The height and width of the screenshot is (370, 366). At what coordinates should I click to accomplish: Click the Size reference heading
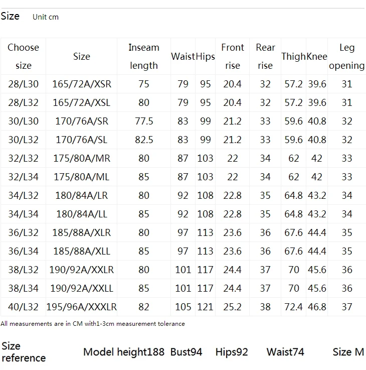point(24,352)
